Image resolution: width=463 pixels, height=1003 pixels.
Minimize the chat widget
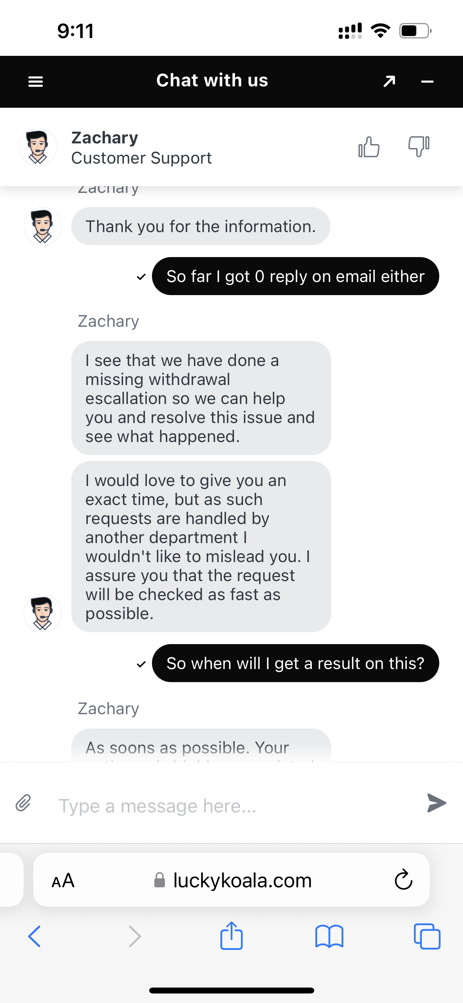click(427, 82)
